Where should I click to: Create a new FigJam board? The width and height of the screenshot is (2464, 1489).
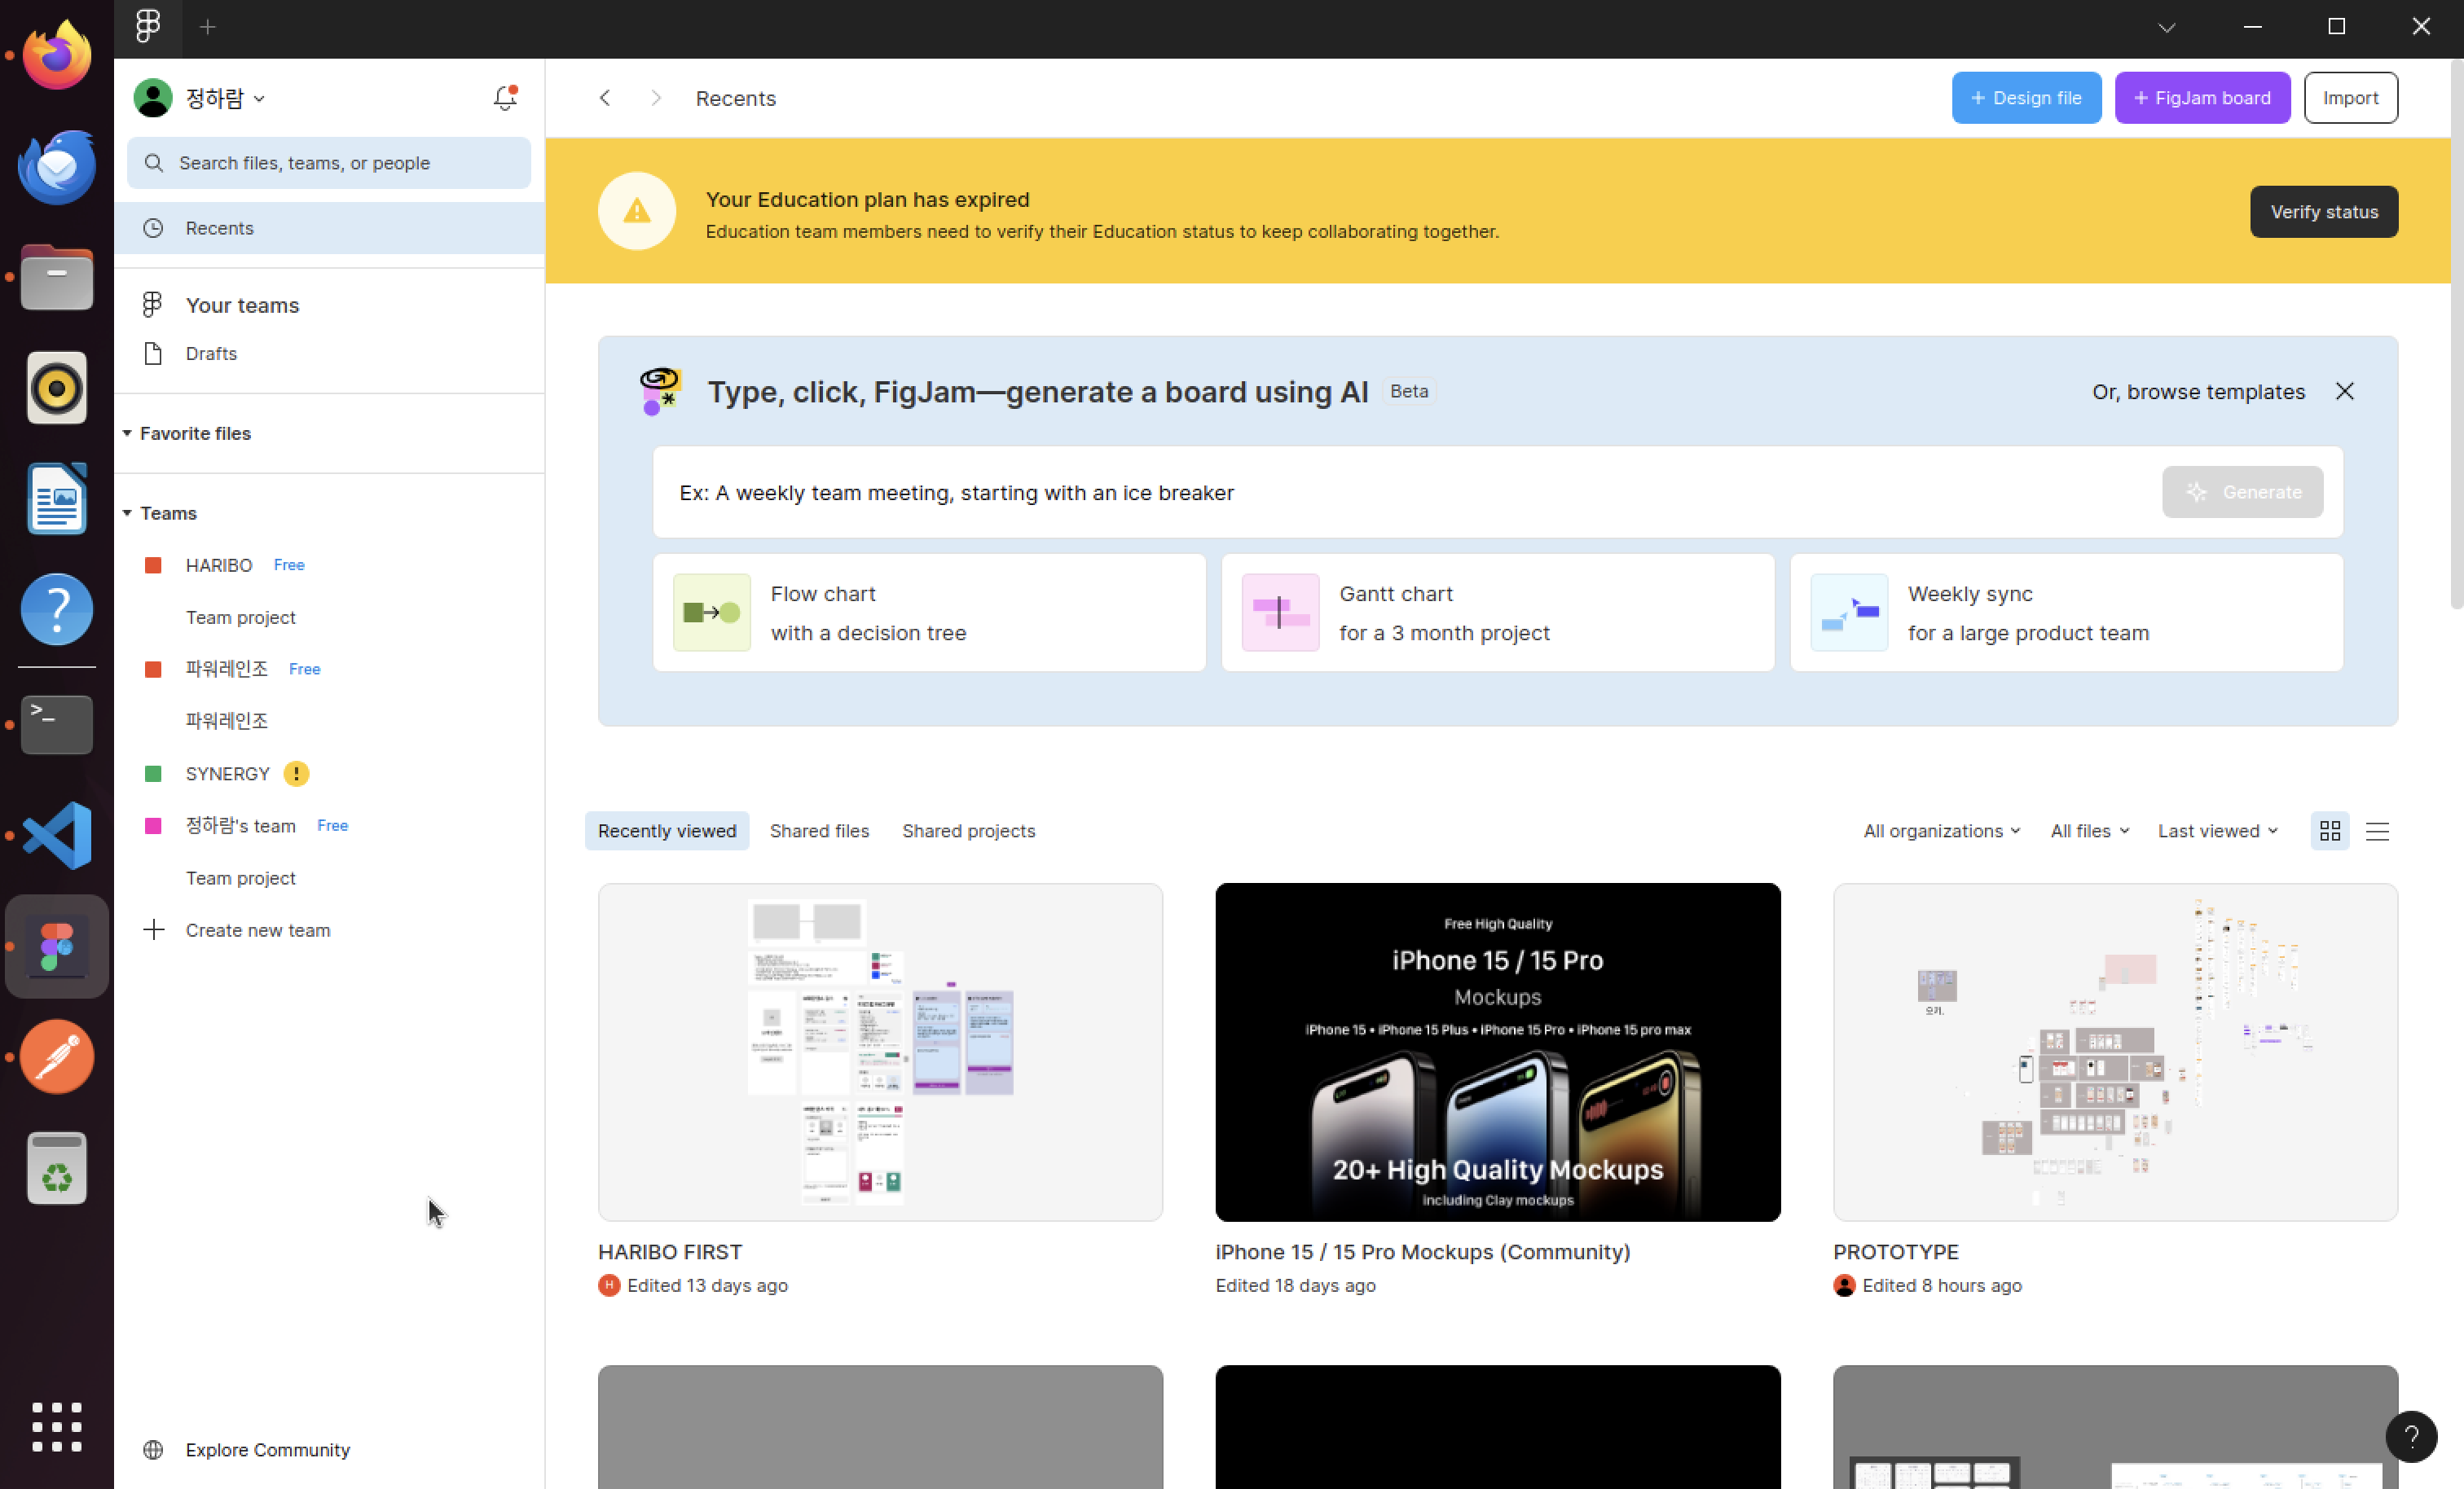pos(2203,98)
